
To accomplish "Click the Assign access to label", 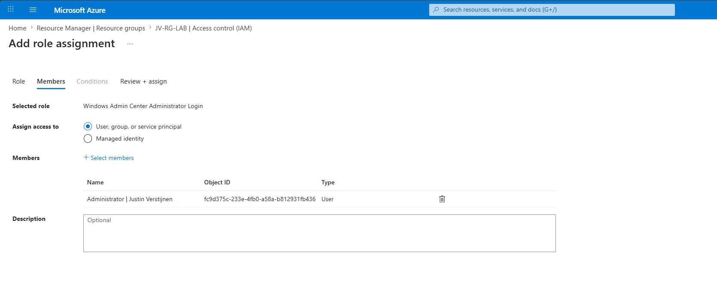I will coord(36,126).
